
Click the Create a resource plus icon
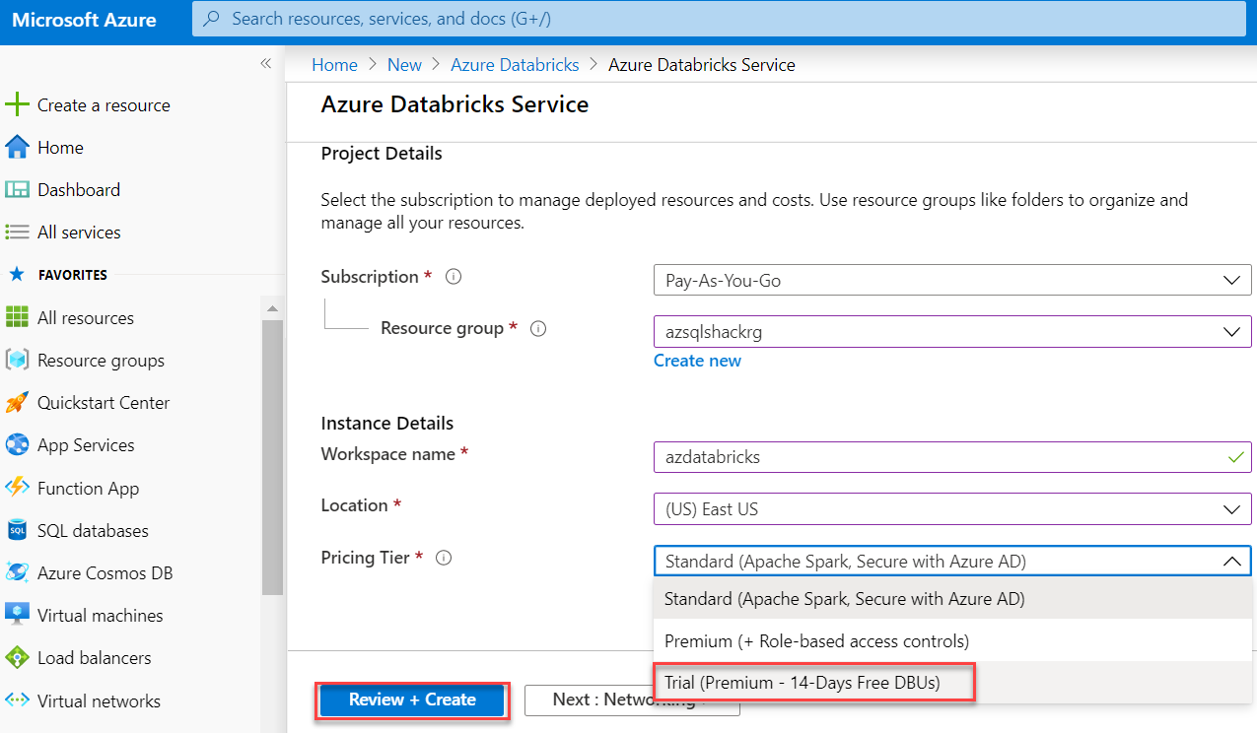point(17,104)
